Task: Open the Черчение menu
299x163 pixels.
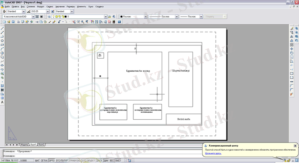Action: [x=60, y=6]
